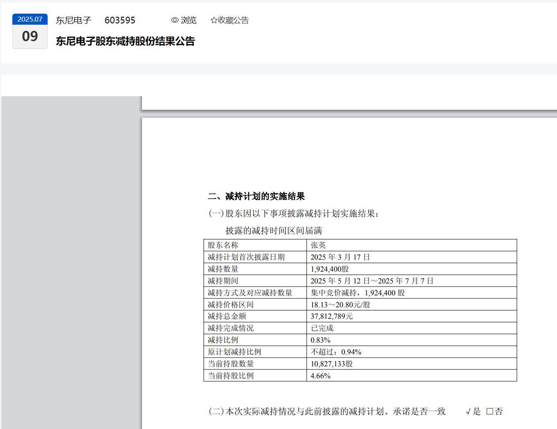Click the value 已完成
Viewport: 557px width, 429px height.
click(x=322, y=328)
